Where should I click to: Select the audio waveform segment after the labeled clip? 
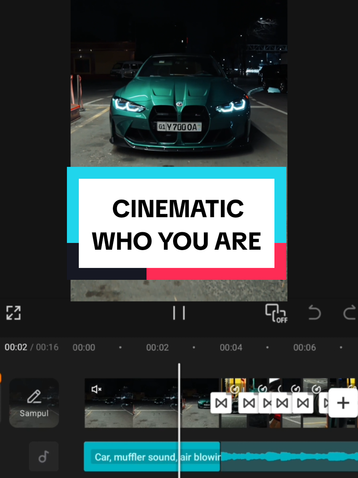pyautogui.click(x=289, y=457)
